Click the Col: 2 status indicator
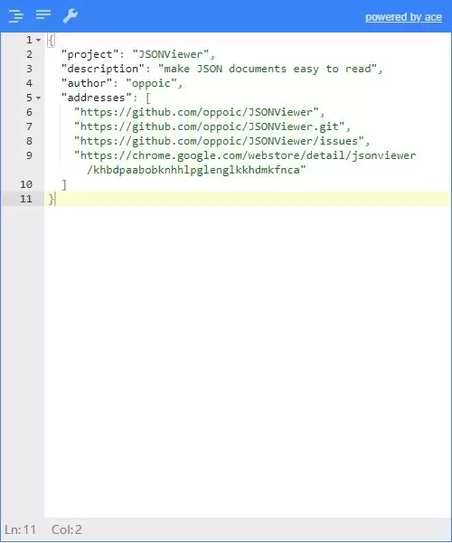Screen dimensions: 452x543 coord(67,529)
